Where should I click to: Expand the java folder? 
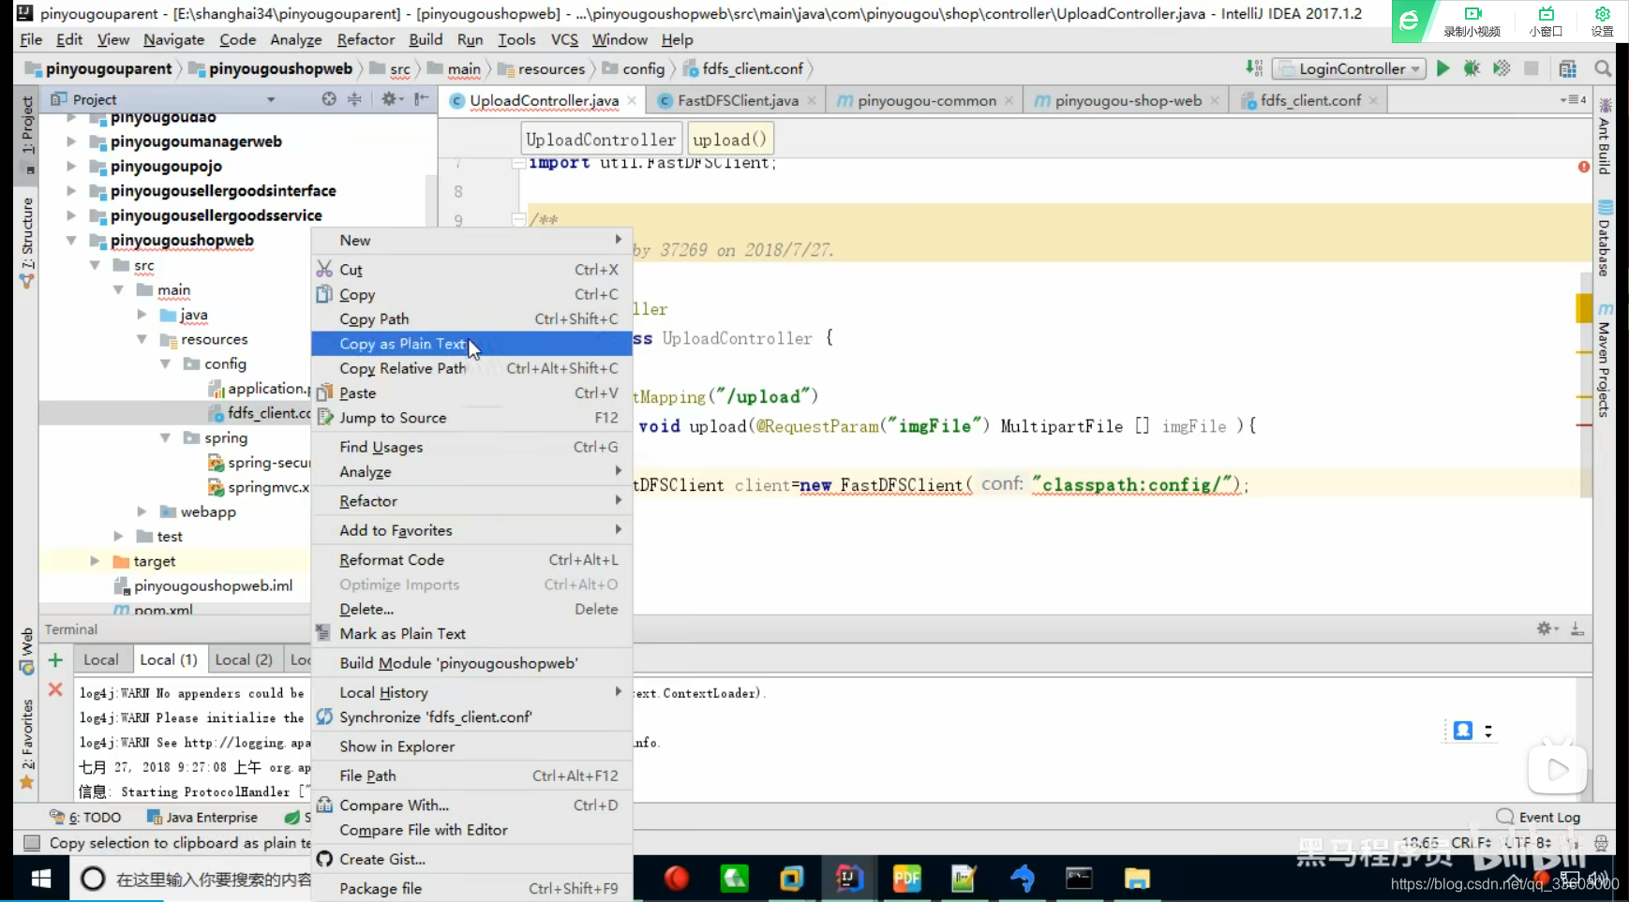pyautogui.click(x=142, y=315)
